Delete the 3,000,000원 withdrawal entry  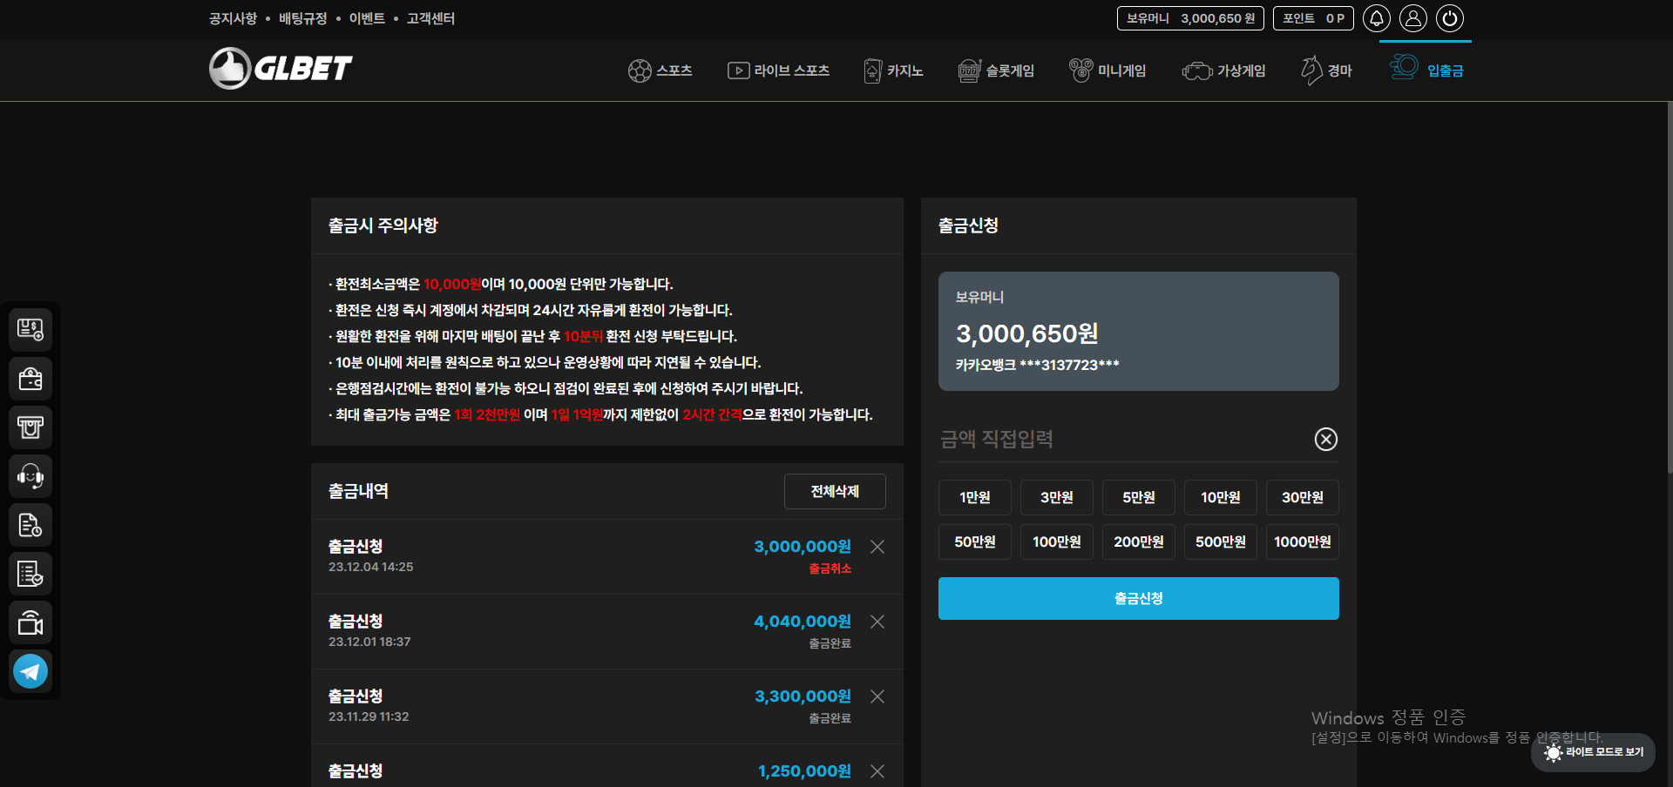tap(877, 547)
